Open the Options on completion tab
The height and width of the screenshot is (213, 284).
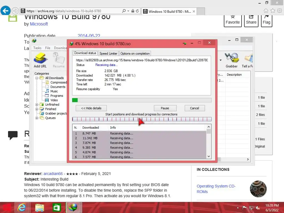[x=135, y=54]
